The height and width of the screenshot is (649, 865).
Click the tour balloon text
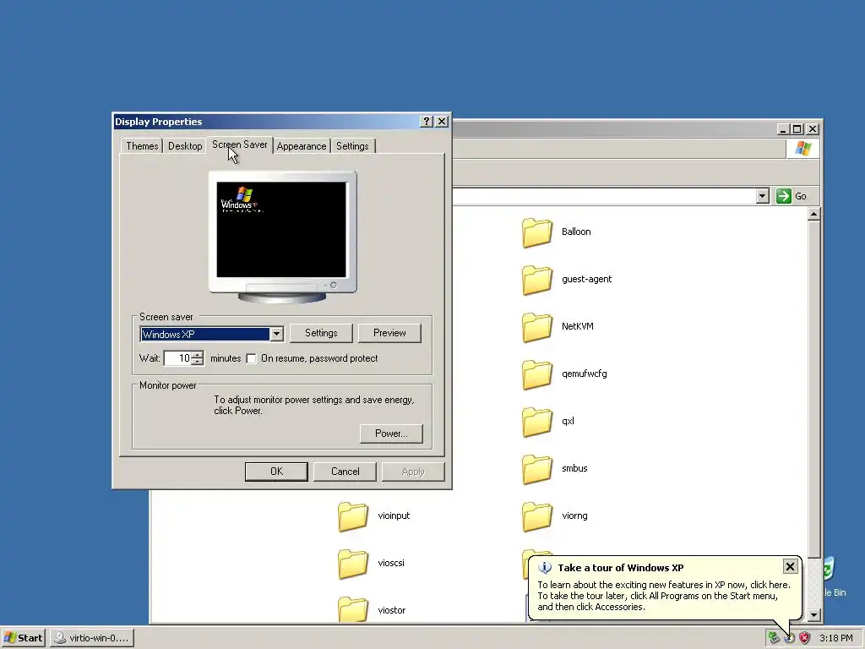pos(664,596)
